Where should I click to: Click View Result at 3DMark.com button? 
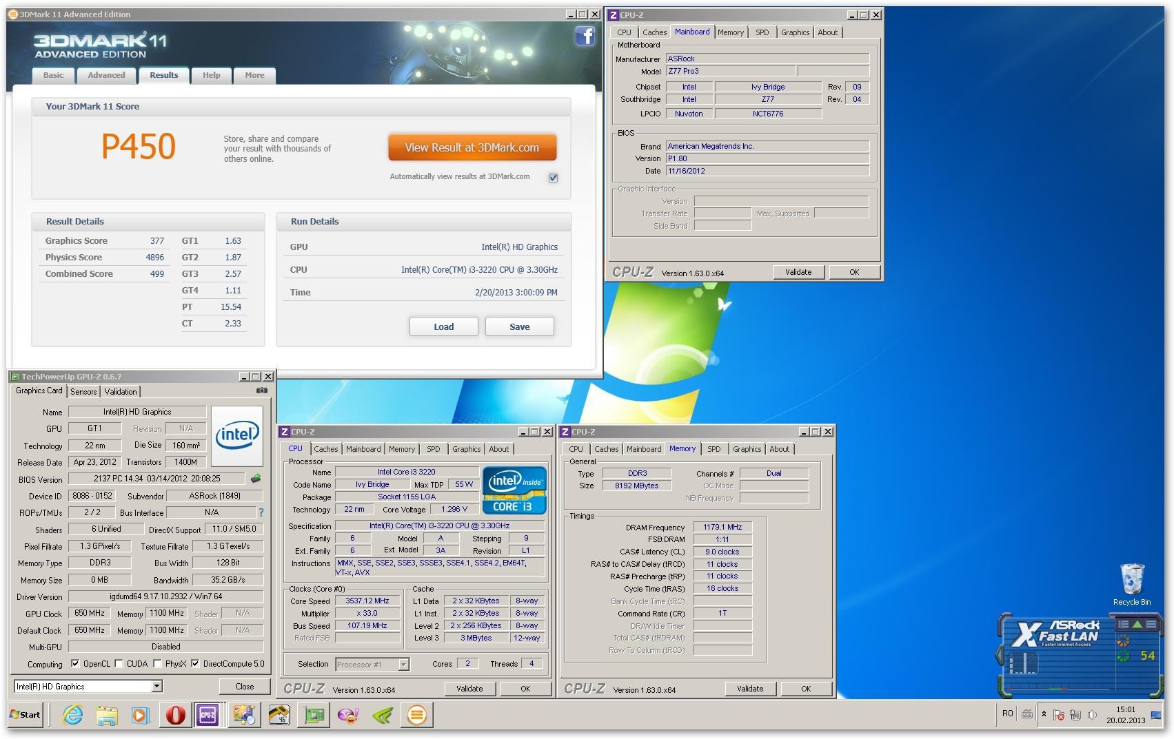tap(472, 147)
